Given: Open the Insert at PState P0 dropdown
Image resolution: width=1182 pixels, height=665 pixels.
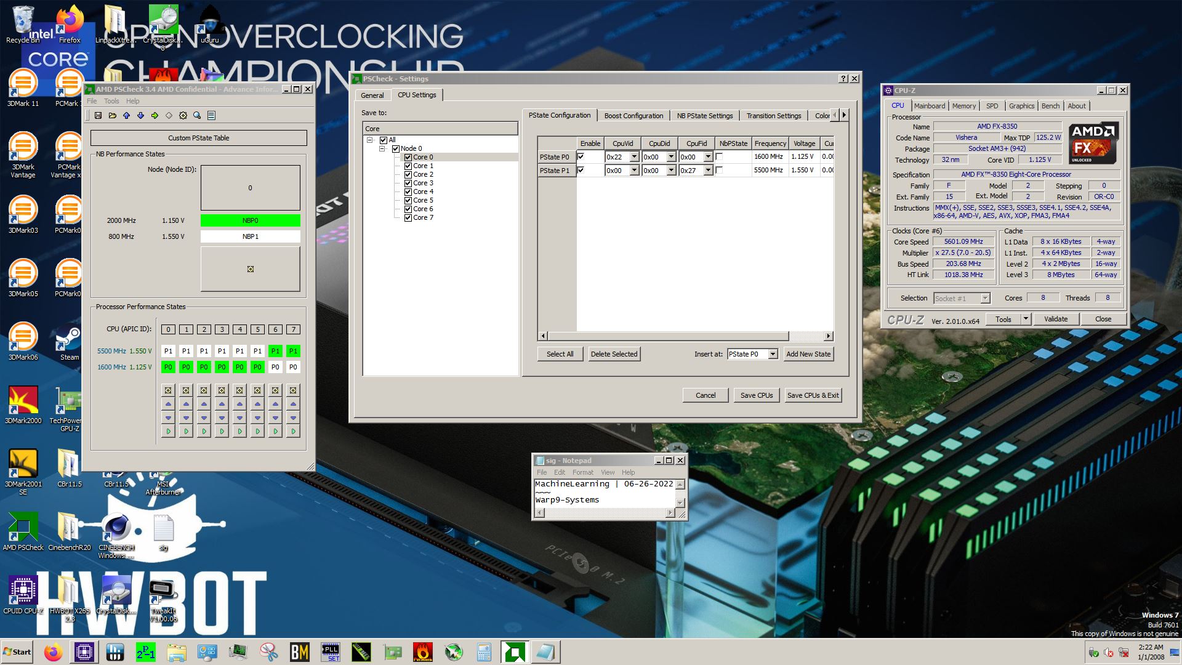Looking at the screenshot, I should [x=773, y=354].
